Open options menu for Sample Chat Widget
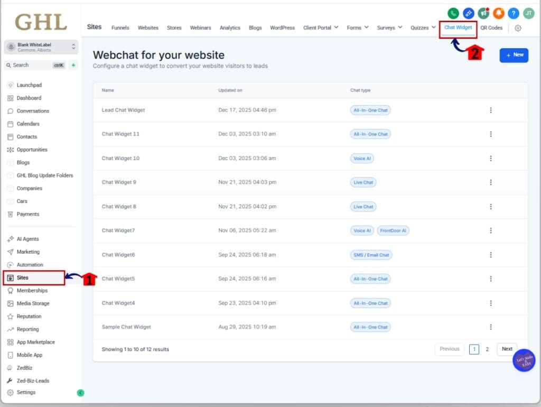Image resolution: width=541 pixels, height=407 pixels. [491, 327]
